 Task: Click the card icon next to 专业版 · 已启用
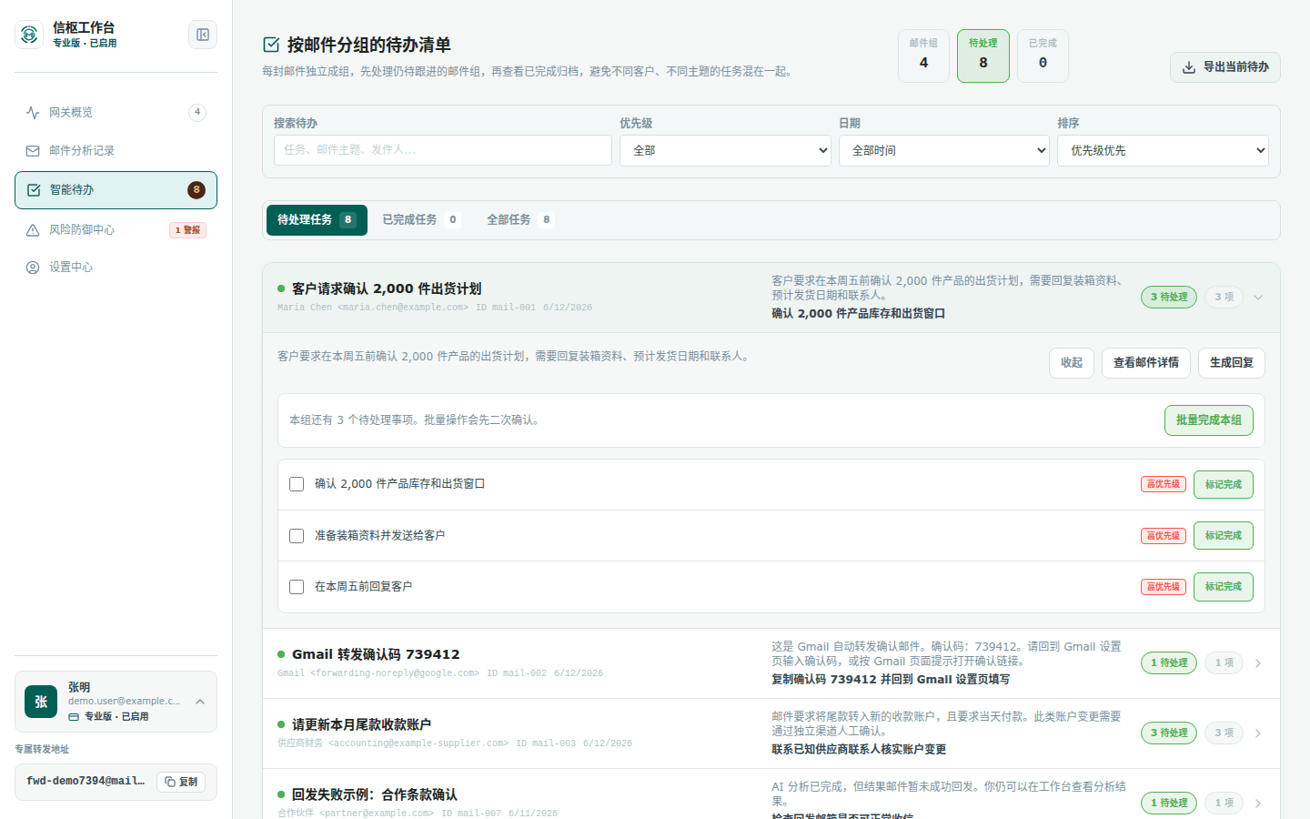pos(74,717)
